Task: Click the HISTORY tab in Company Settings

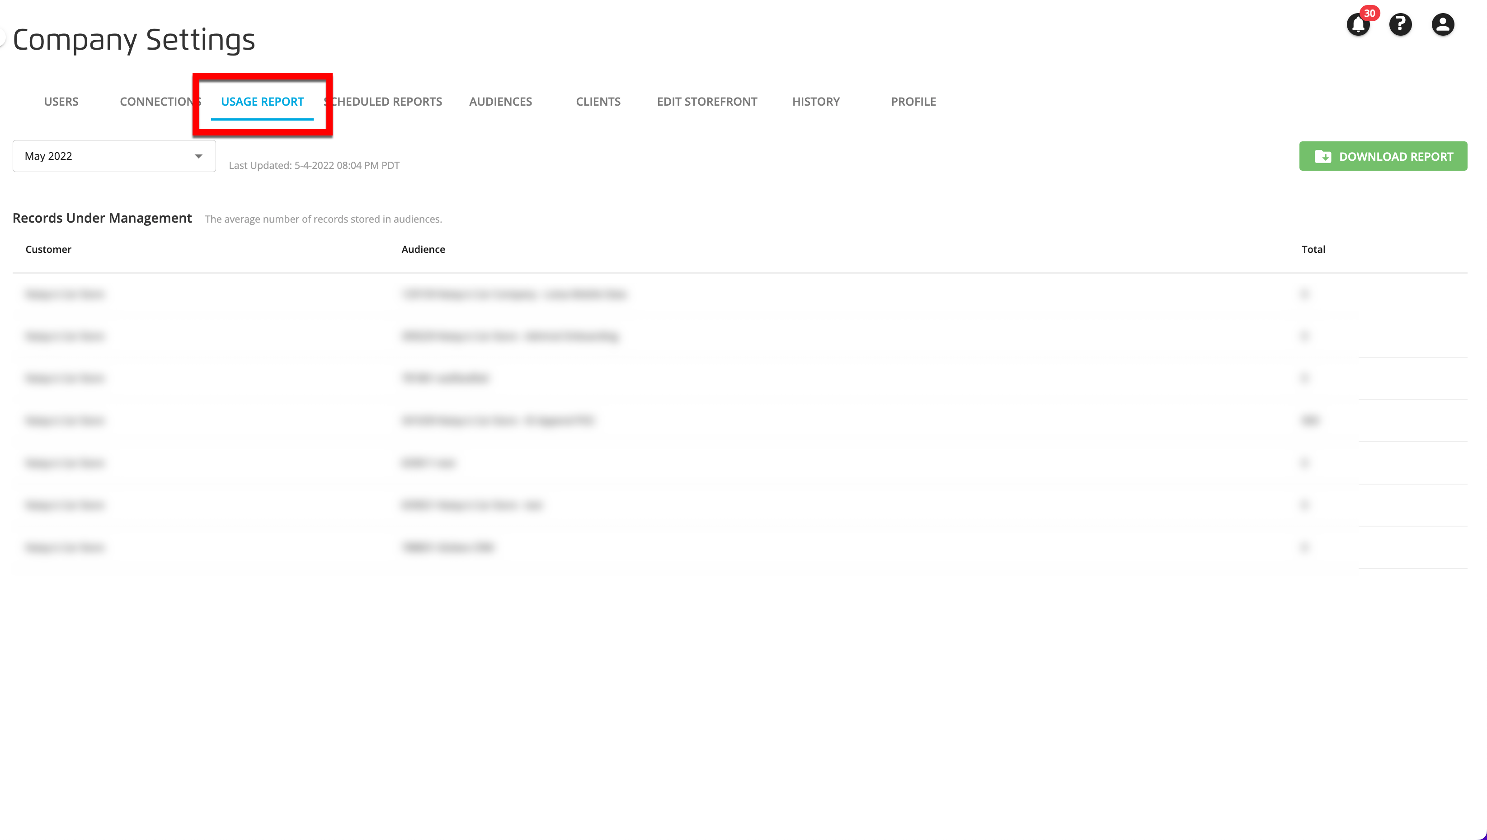Action: tap(816, 101)
